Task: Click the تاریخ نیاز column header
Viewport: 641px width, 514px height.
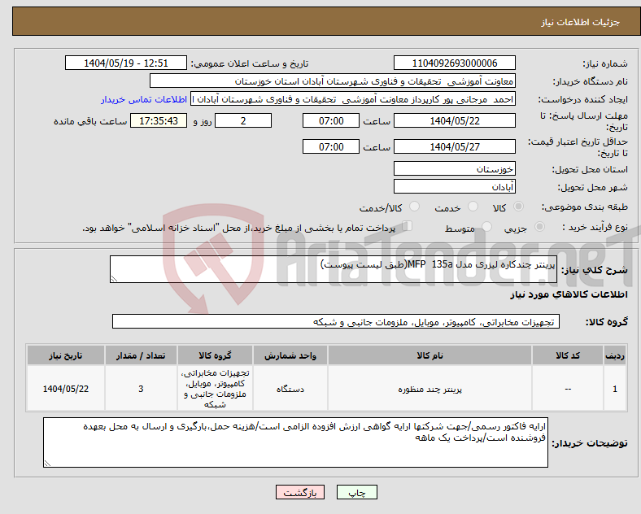Action: point(66,355)
